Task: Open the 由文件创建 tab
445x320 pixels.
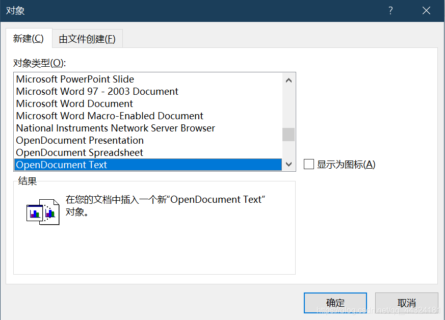Action: point(87,39)
